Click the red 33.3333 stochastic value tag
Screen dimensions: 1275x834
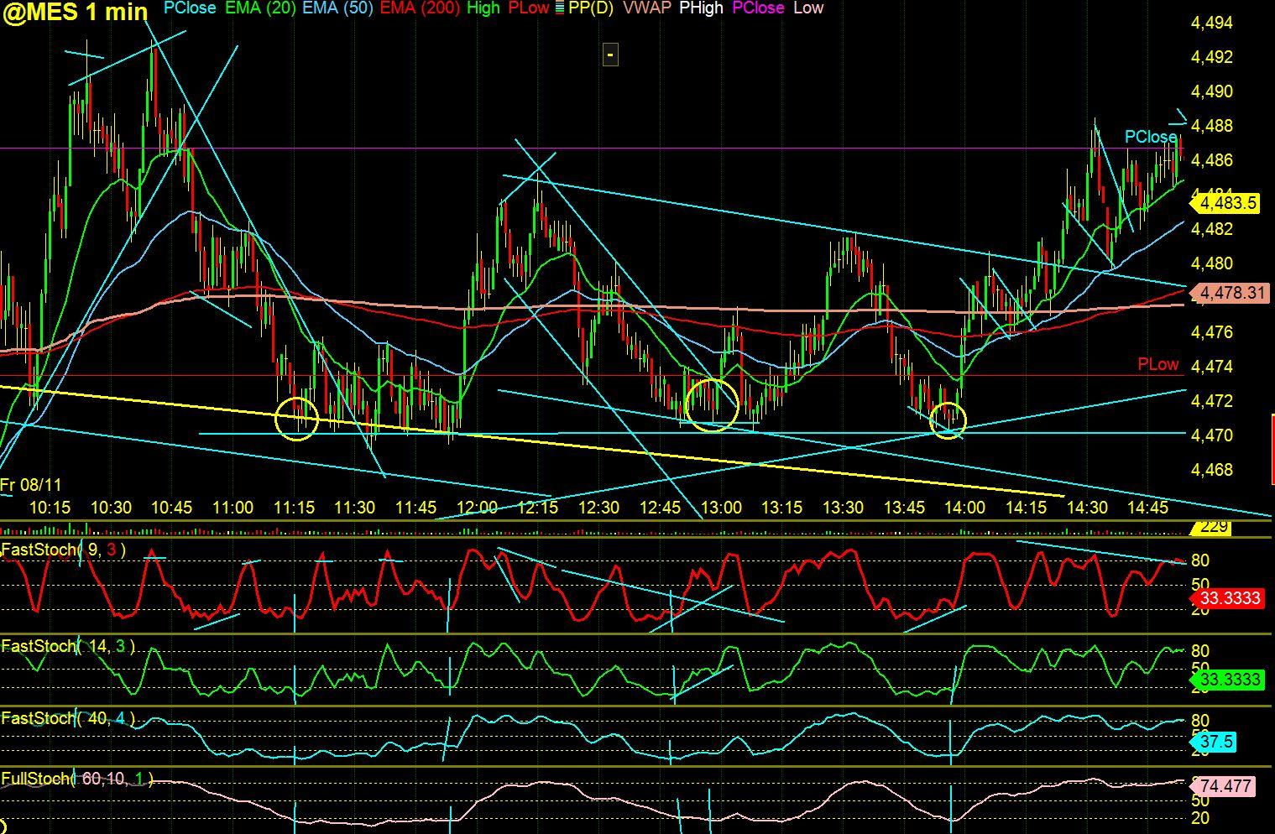click(x=1228, y=597)
